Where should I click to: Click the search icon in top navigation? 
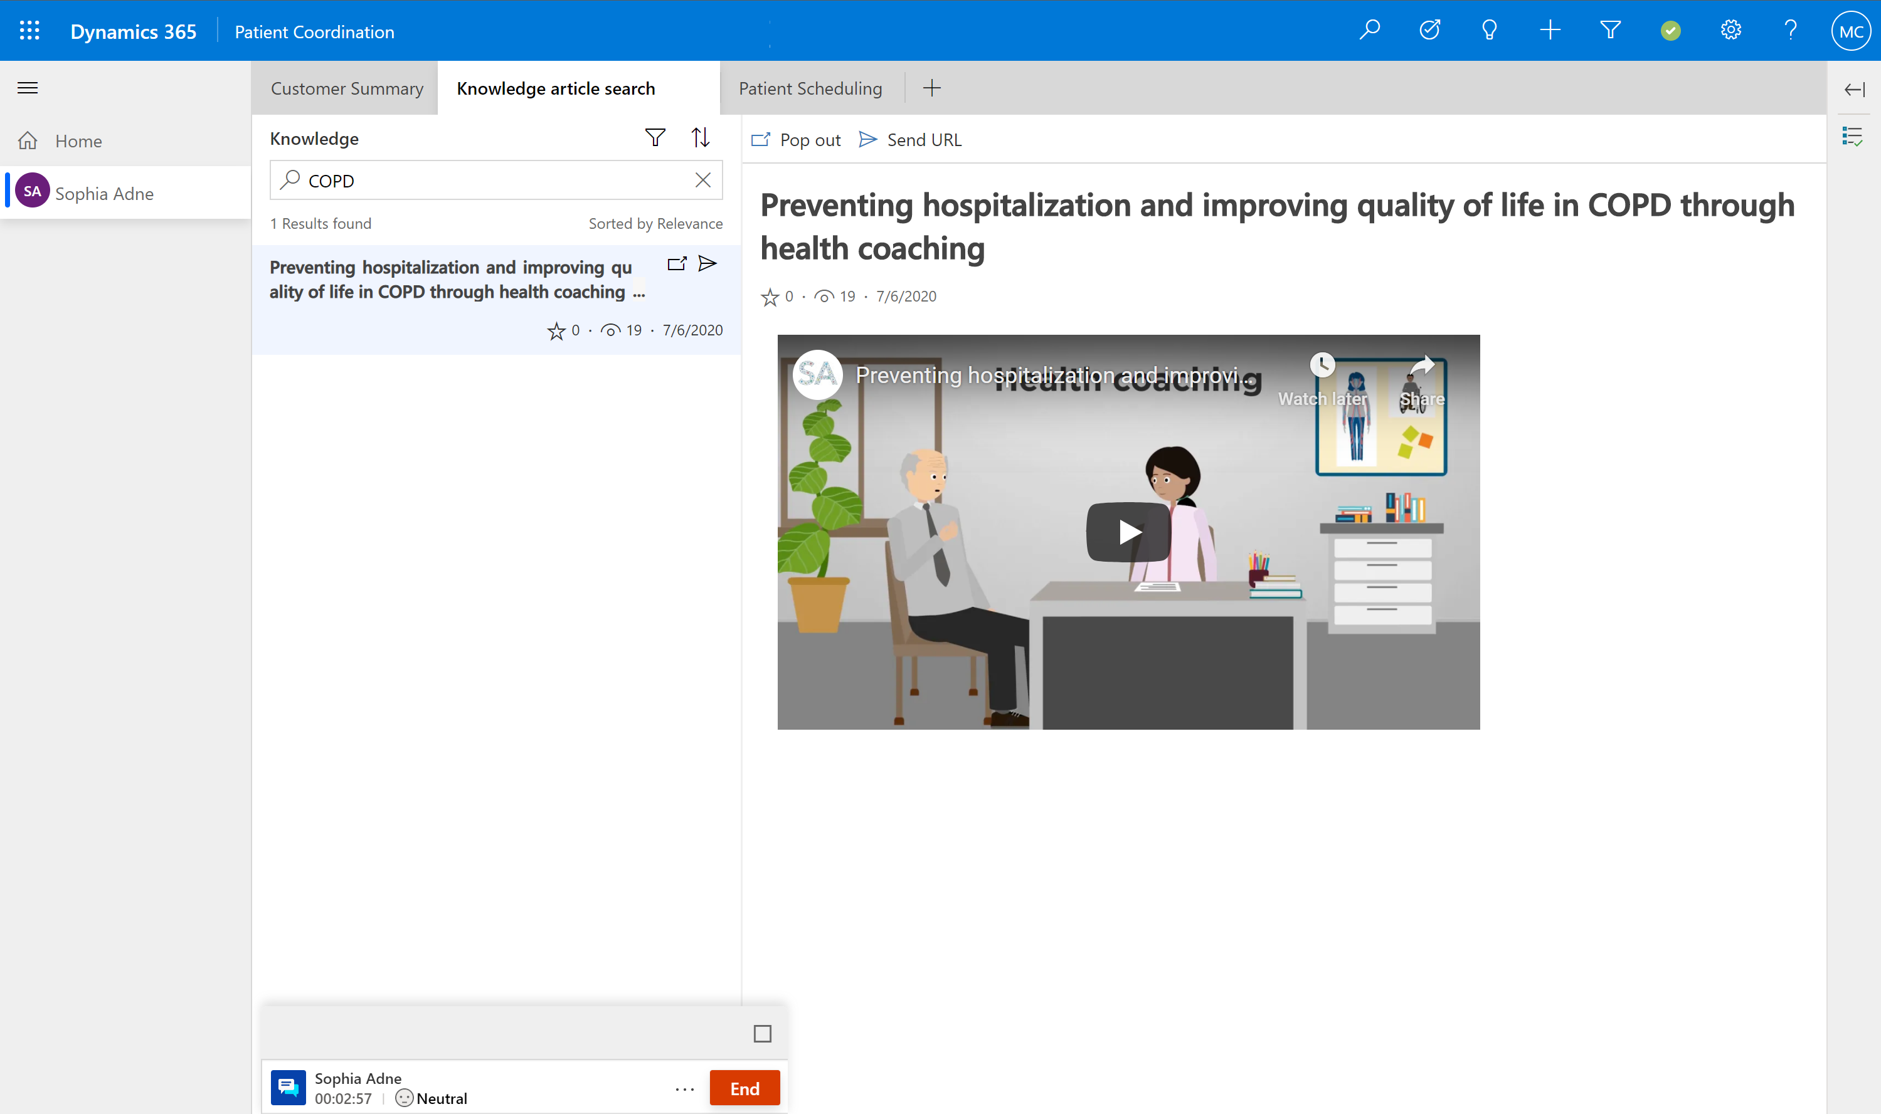[x=1372, y=31]
